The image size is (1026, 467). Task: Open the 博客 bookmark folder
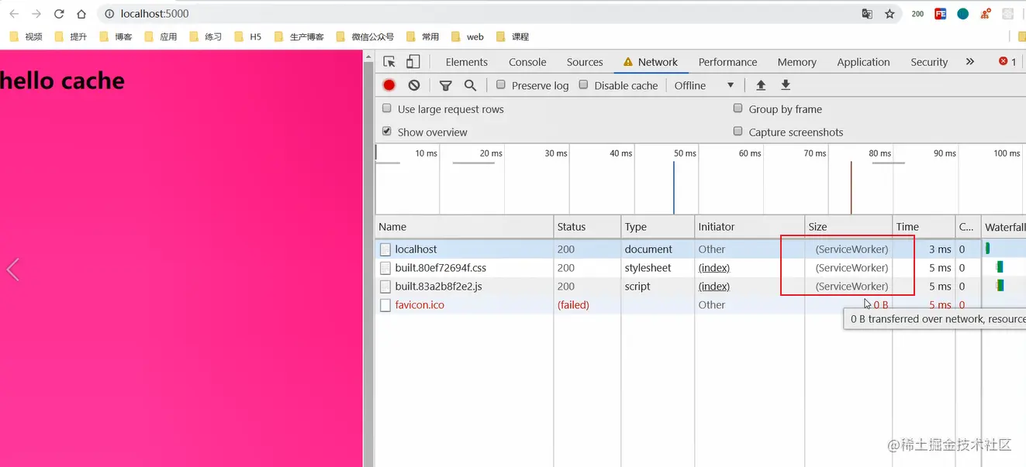pos(116,36)
